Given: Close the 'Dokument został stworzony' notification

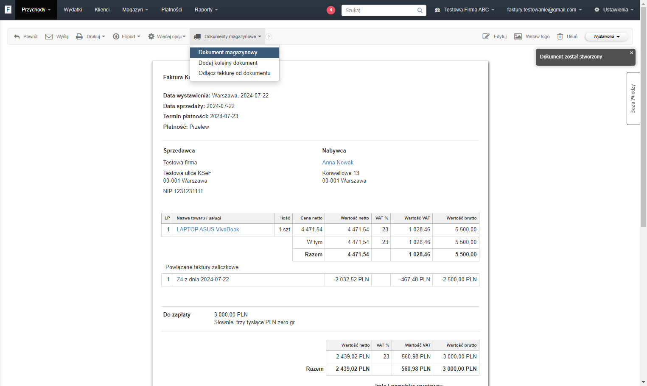Looking at the screenshot, I should coord(631,53).
